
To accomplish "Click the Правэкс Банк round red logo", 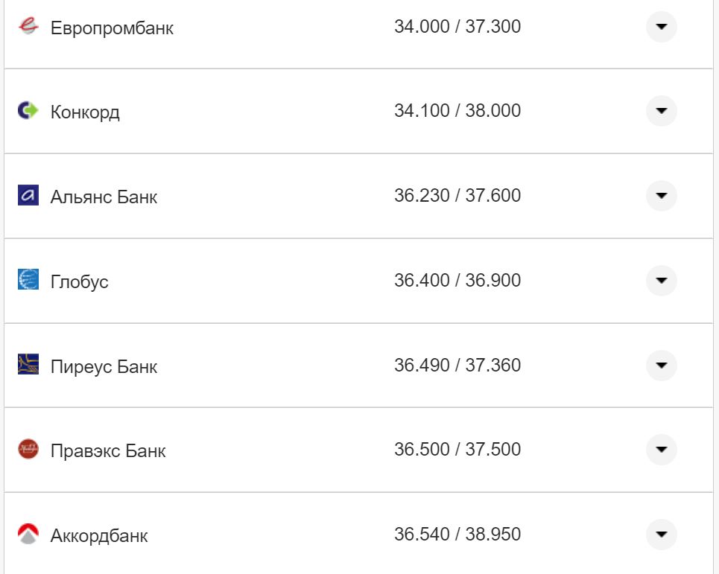I will pyautogui.click(x=28, y=450).
